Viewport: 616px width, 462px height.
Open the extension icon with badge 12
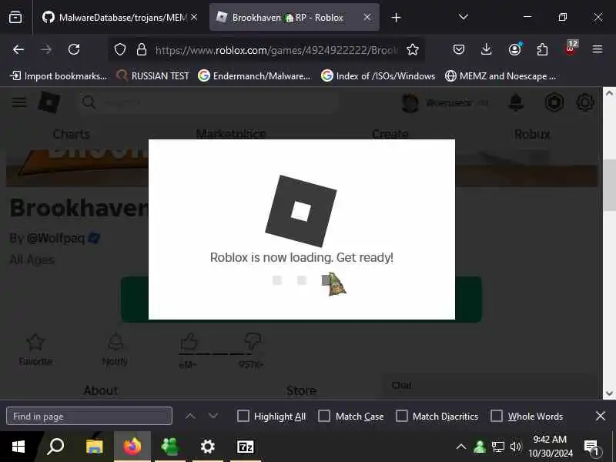pos(571,49)
